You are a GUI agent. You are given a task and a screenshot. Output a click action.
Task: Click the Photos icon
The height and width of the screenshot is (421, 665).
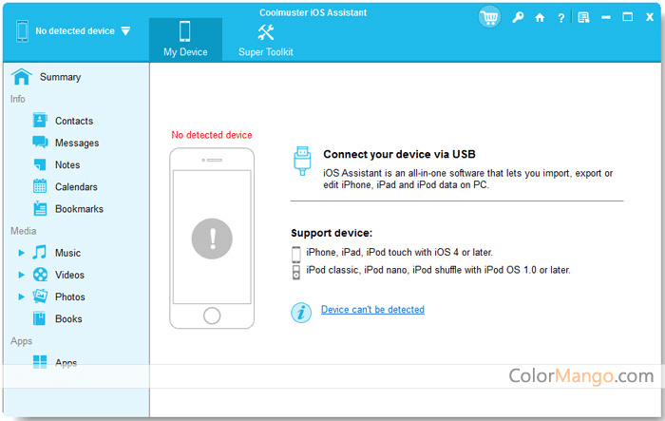point(40,297)
